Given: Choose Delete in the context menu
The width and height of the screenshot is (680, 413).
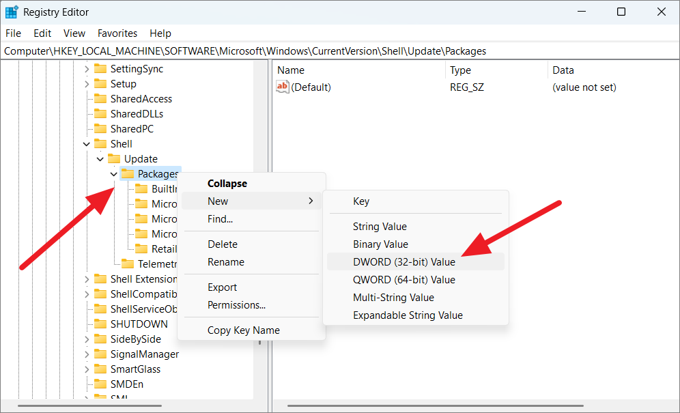Looking at the screenshot, I should pos(251,244).
